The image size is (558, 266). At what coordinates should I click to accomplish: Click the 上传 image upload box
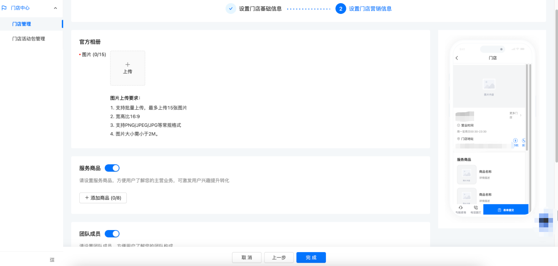click(x=128, y=68)
